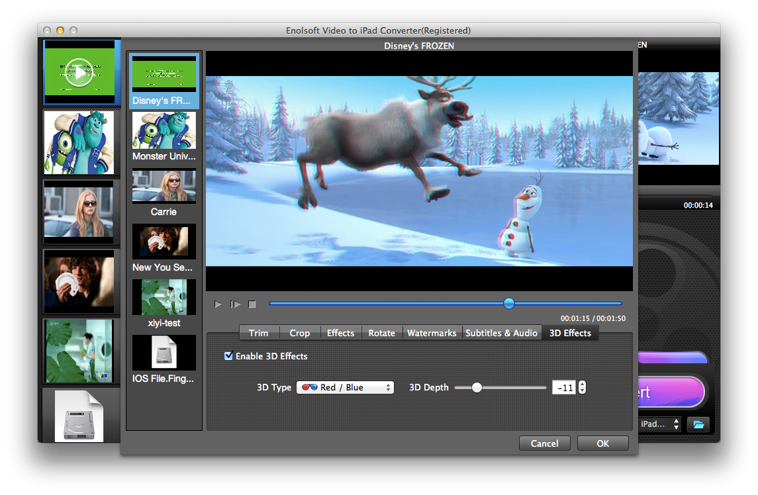
Task: Switch to the Trim tab
Action: click(x=259, y=333)
